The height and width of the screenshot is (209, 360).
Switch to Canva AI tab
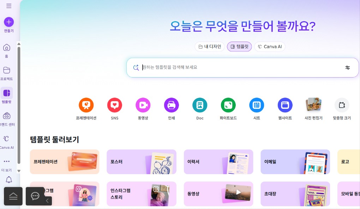pyautogui.click(x=270, y=47)
